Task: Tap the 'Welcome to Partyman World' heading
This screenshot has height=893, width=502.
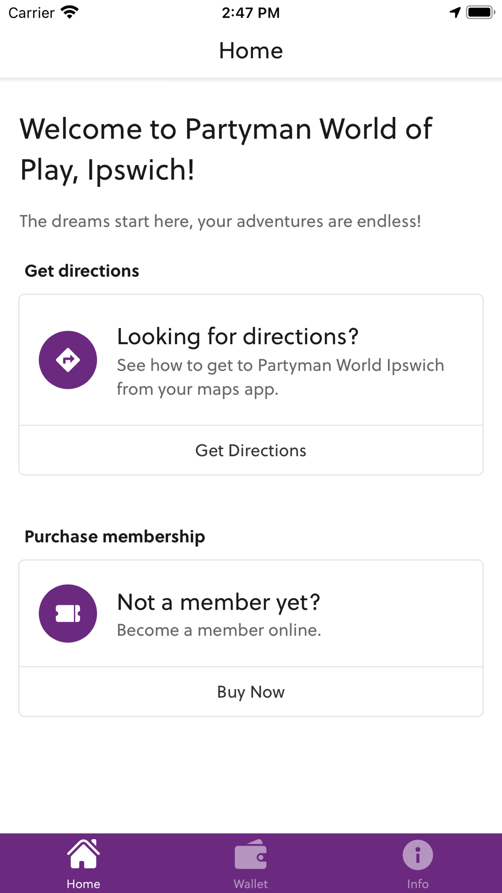Action: click(x=226, y=149)
